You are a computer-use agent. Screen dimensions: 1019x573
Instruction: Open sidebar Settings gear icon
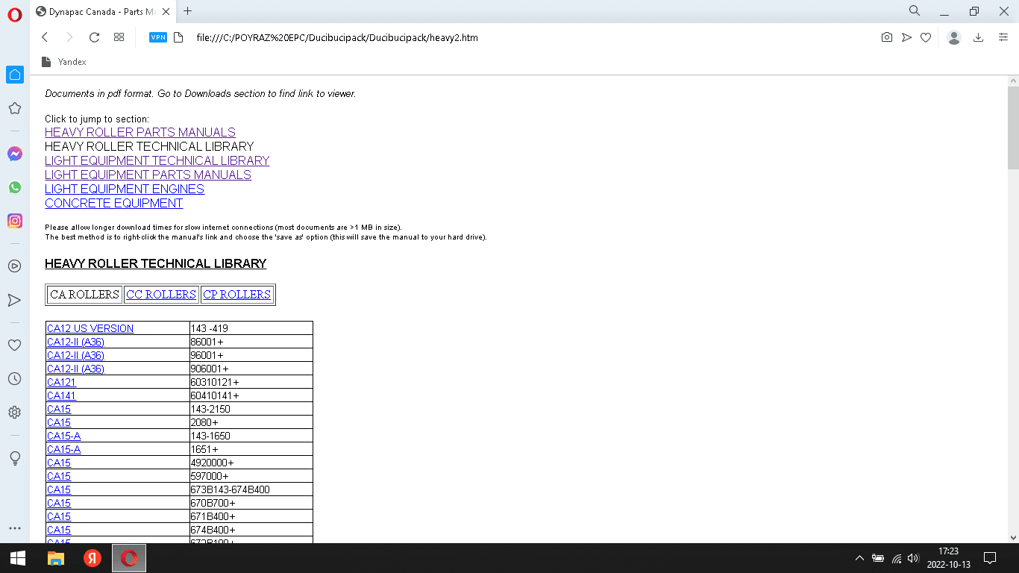pyautogui.click(x=14, y=412)
